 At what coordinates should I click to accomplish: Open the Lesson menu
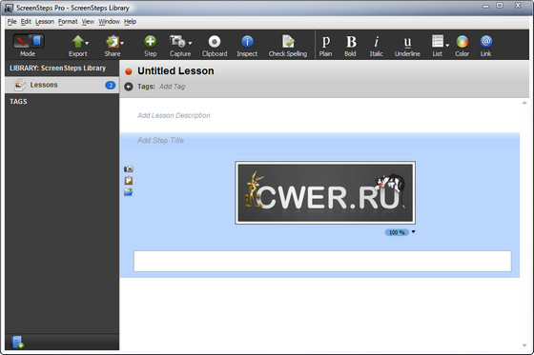(45, 22)
